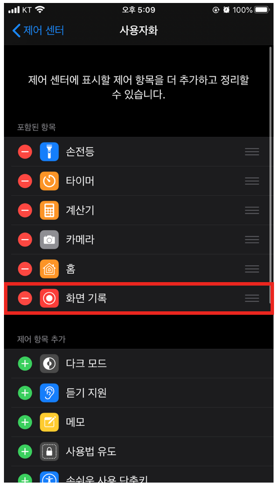Tap the yellow 메모 notes icon
276x490 pixels.
point(49,422)
